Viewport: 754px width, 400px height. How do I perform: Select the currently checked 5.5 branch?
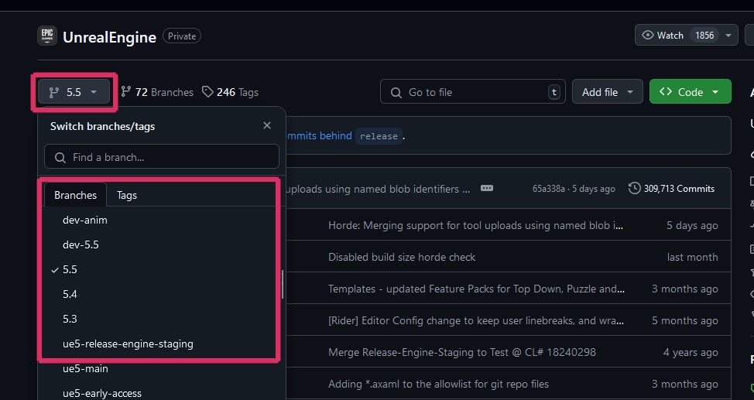tap(70, 269)
